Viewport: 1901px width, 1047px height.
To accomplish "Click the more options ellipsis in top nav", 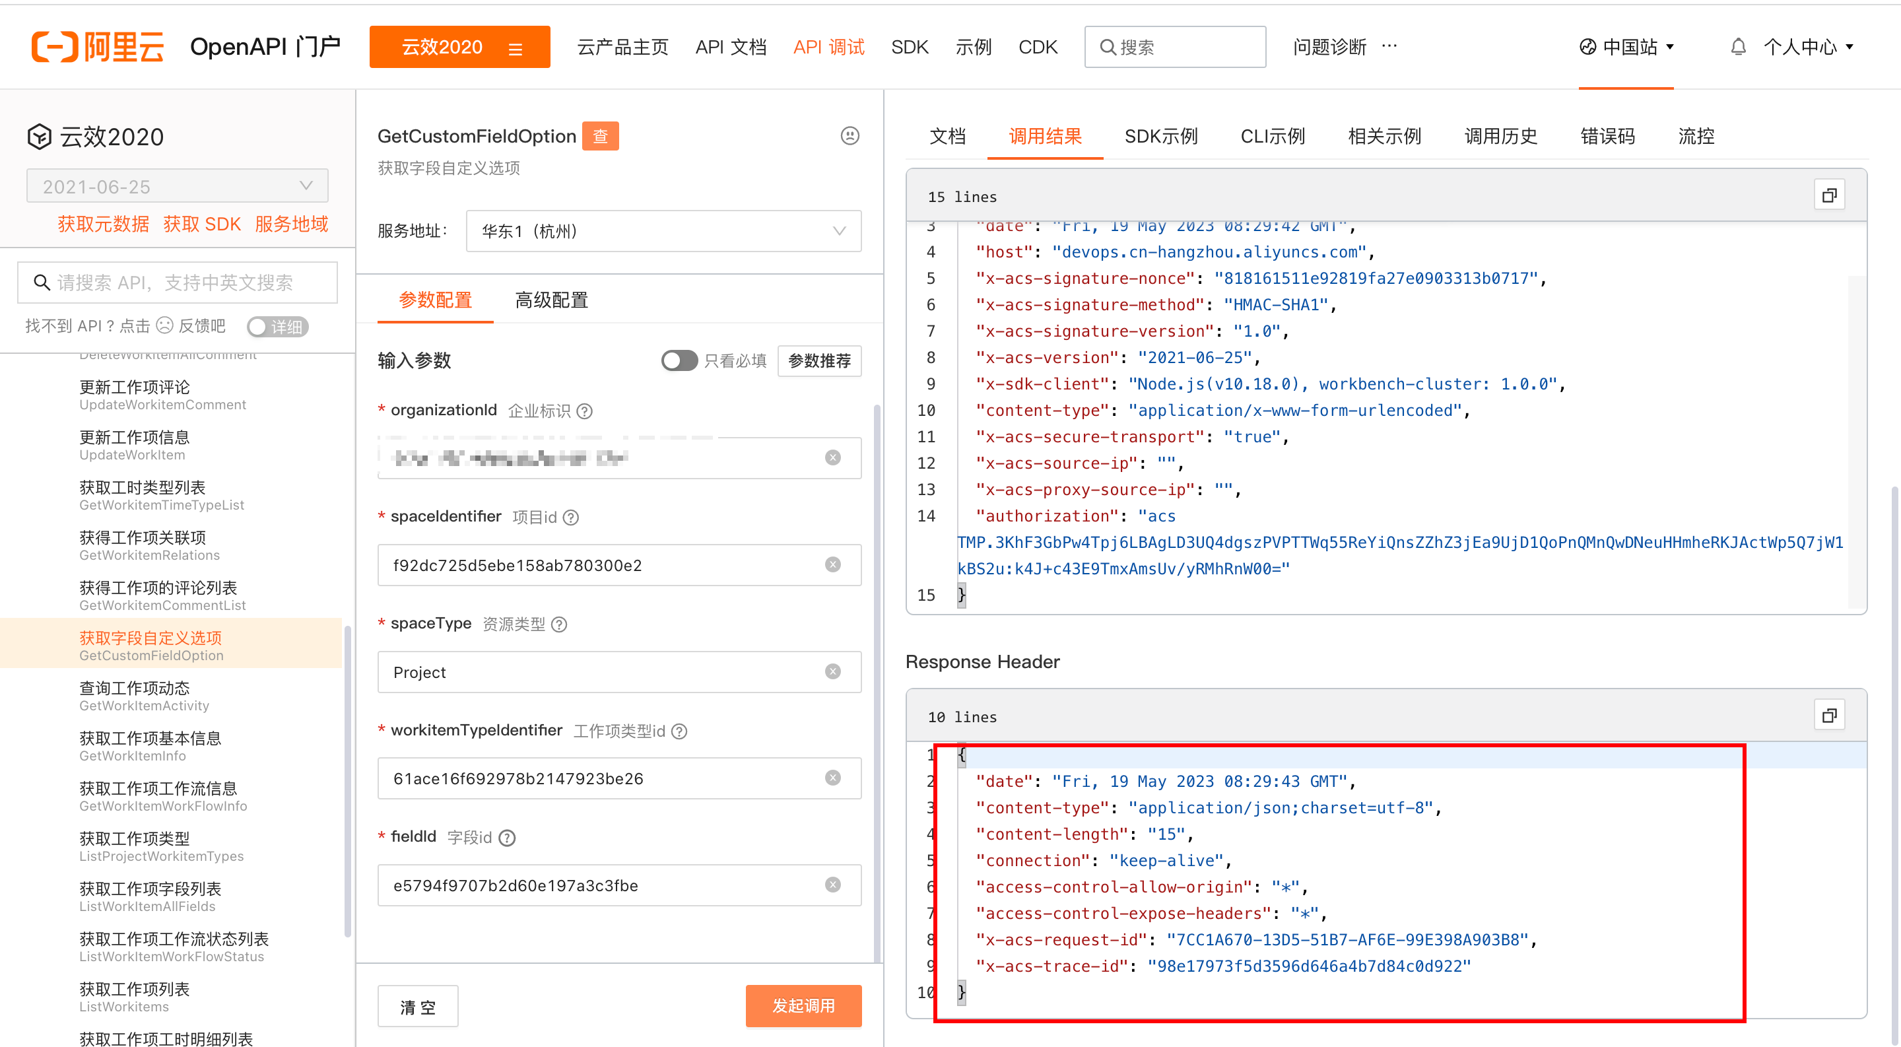I will 1389,46.
